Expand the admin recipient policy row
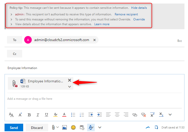 11,15
